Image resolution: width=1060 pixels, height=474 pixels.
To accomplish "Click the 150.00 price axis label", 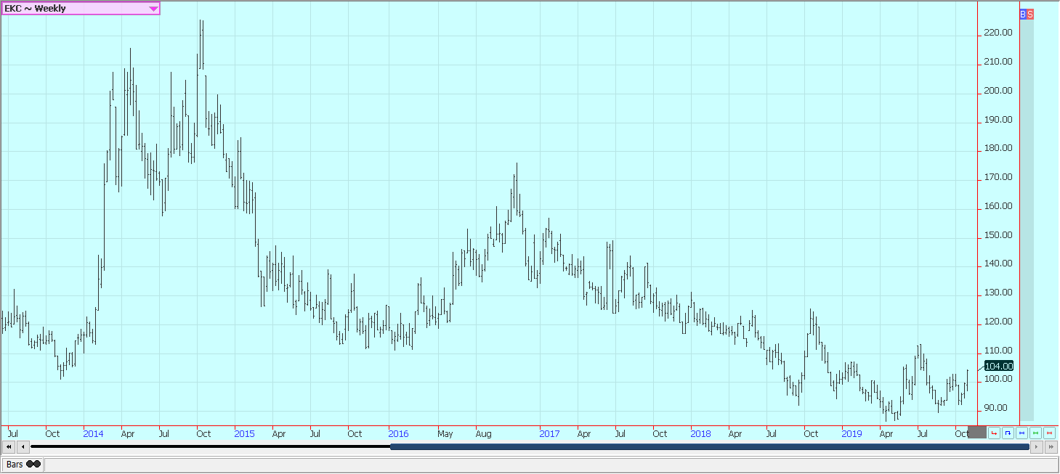I will click(998, 235).
